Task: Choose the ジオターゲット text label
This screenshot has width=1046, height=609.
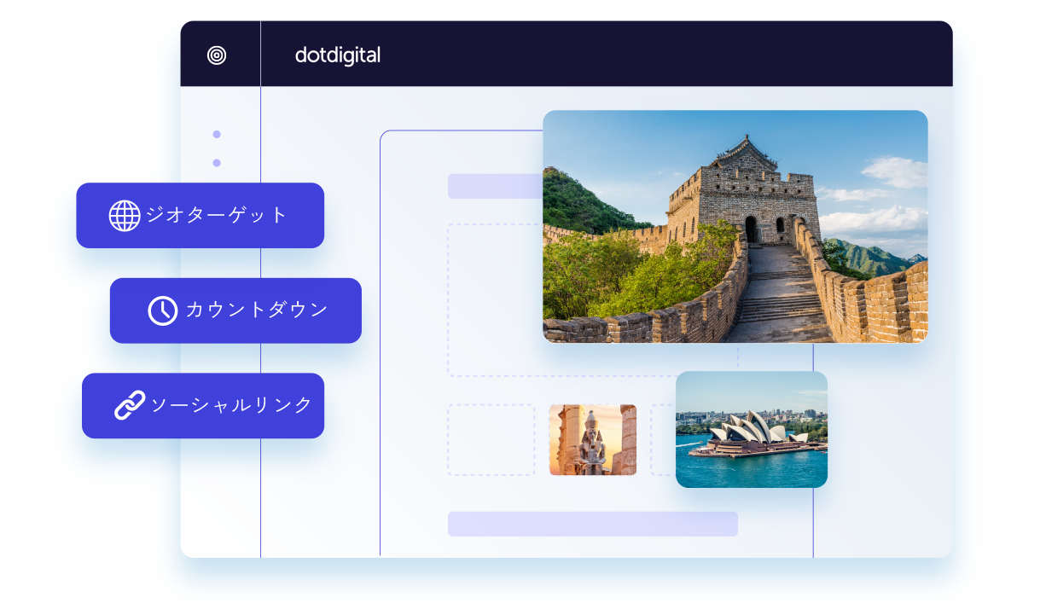Action: tap(217, 216)
